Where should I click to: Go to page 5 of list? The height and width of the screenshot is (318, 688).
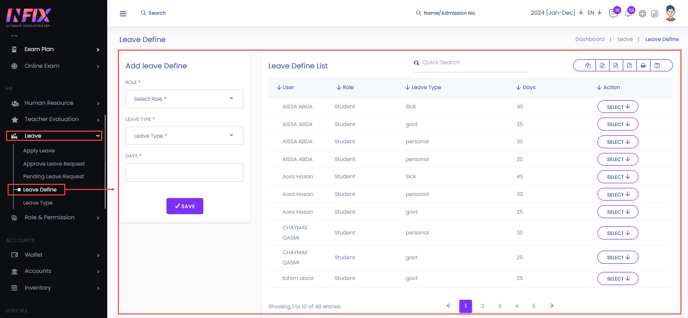point(534,306)
